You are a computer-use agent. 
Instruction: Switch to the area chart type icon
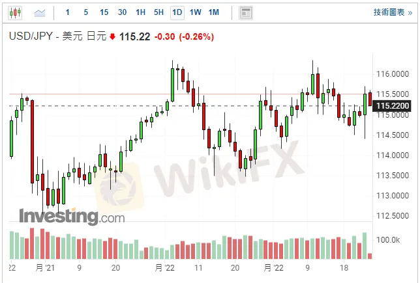tap(40, 12)
